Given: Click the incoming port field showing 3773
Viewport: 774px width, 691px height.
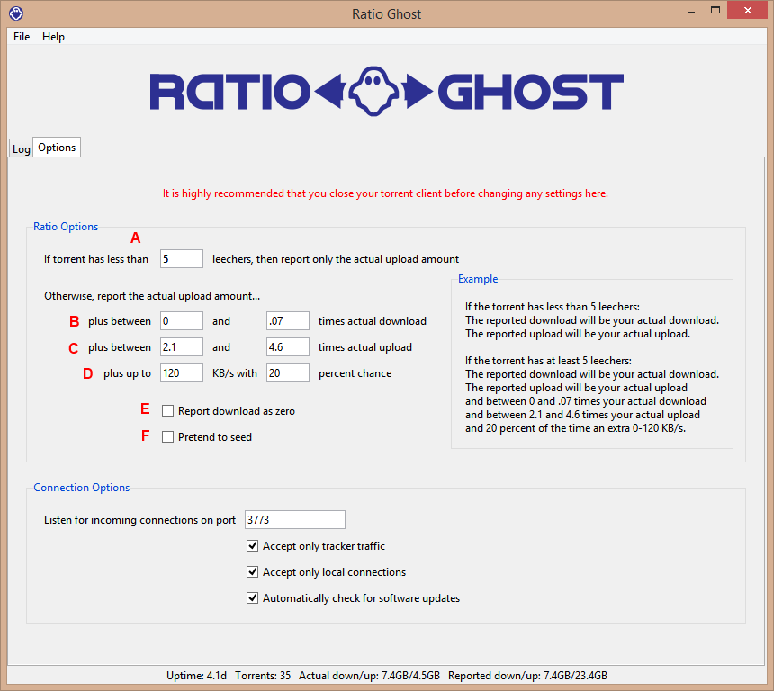Looking at the screenshot, I should (295, 520).
